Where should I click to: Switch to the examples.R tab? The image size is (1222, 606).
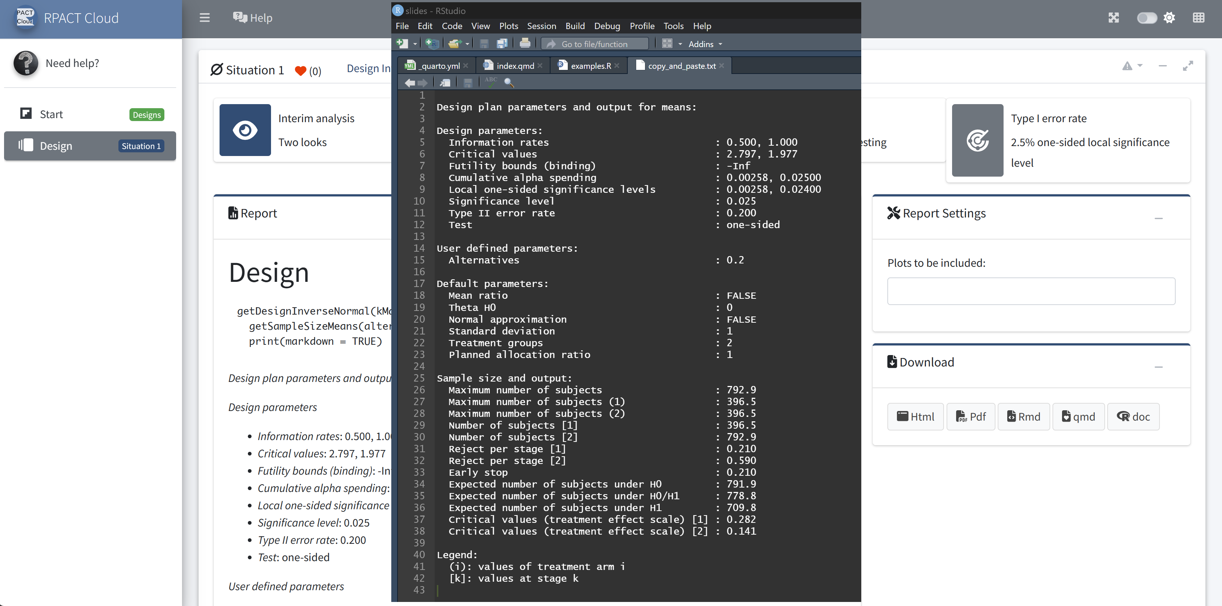pos(590,66)
